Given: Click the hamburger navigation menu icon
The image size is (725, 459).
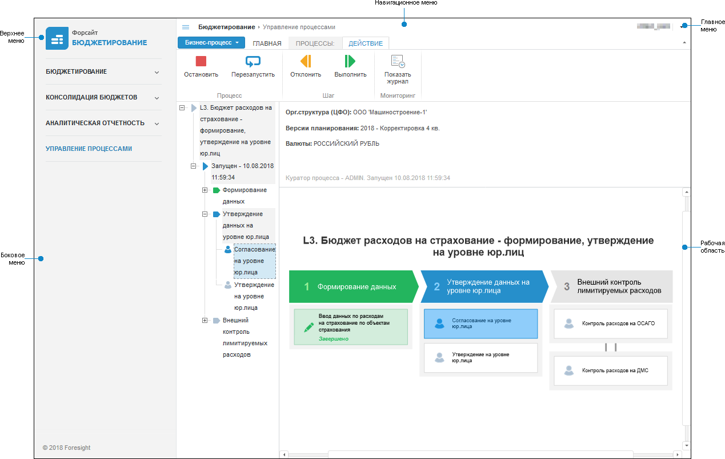Looking at the screenshot, I should [x=186, y=27].
